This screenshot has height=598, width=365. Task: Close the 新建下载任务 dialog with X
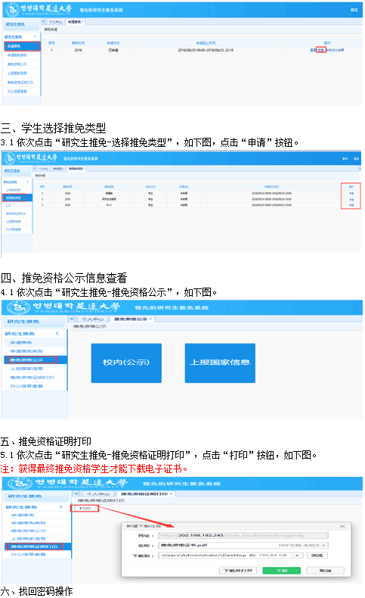click(x=342, y=526)
